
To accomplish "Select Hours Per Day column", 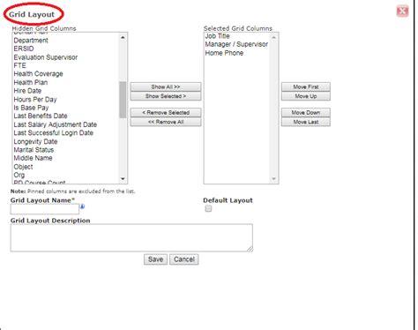I will pyautogui.click(x=35, y=100).
